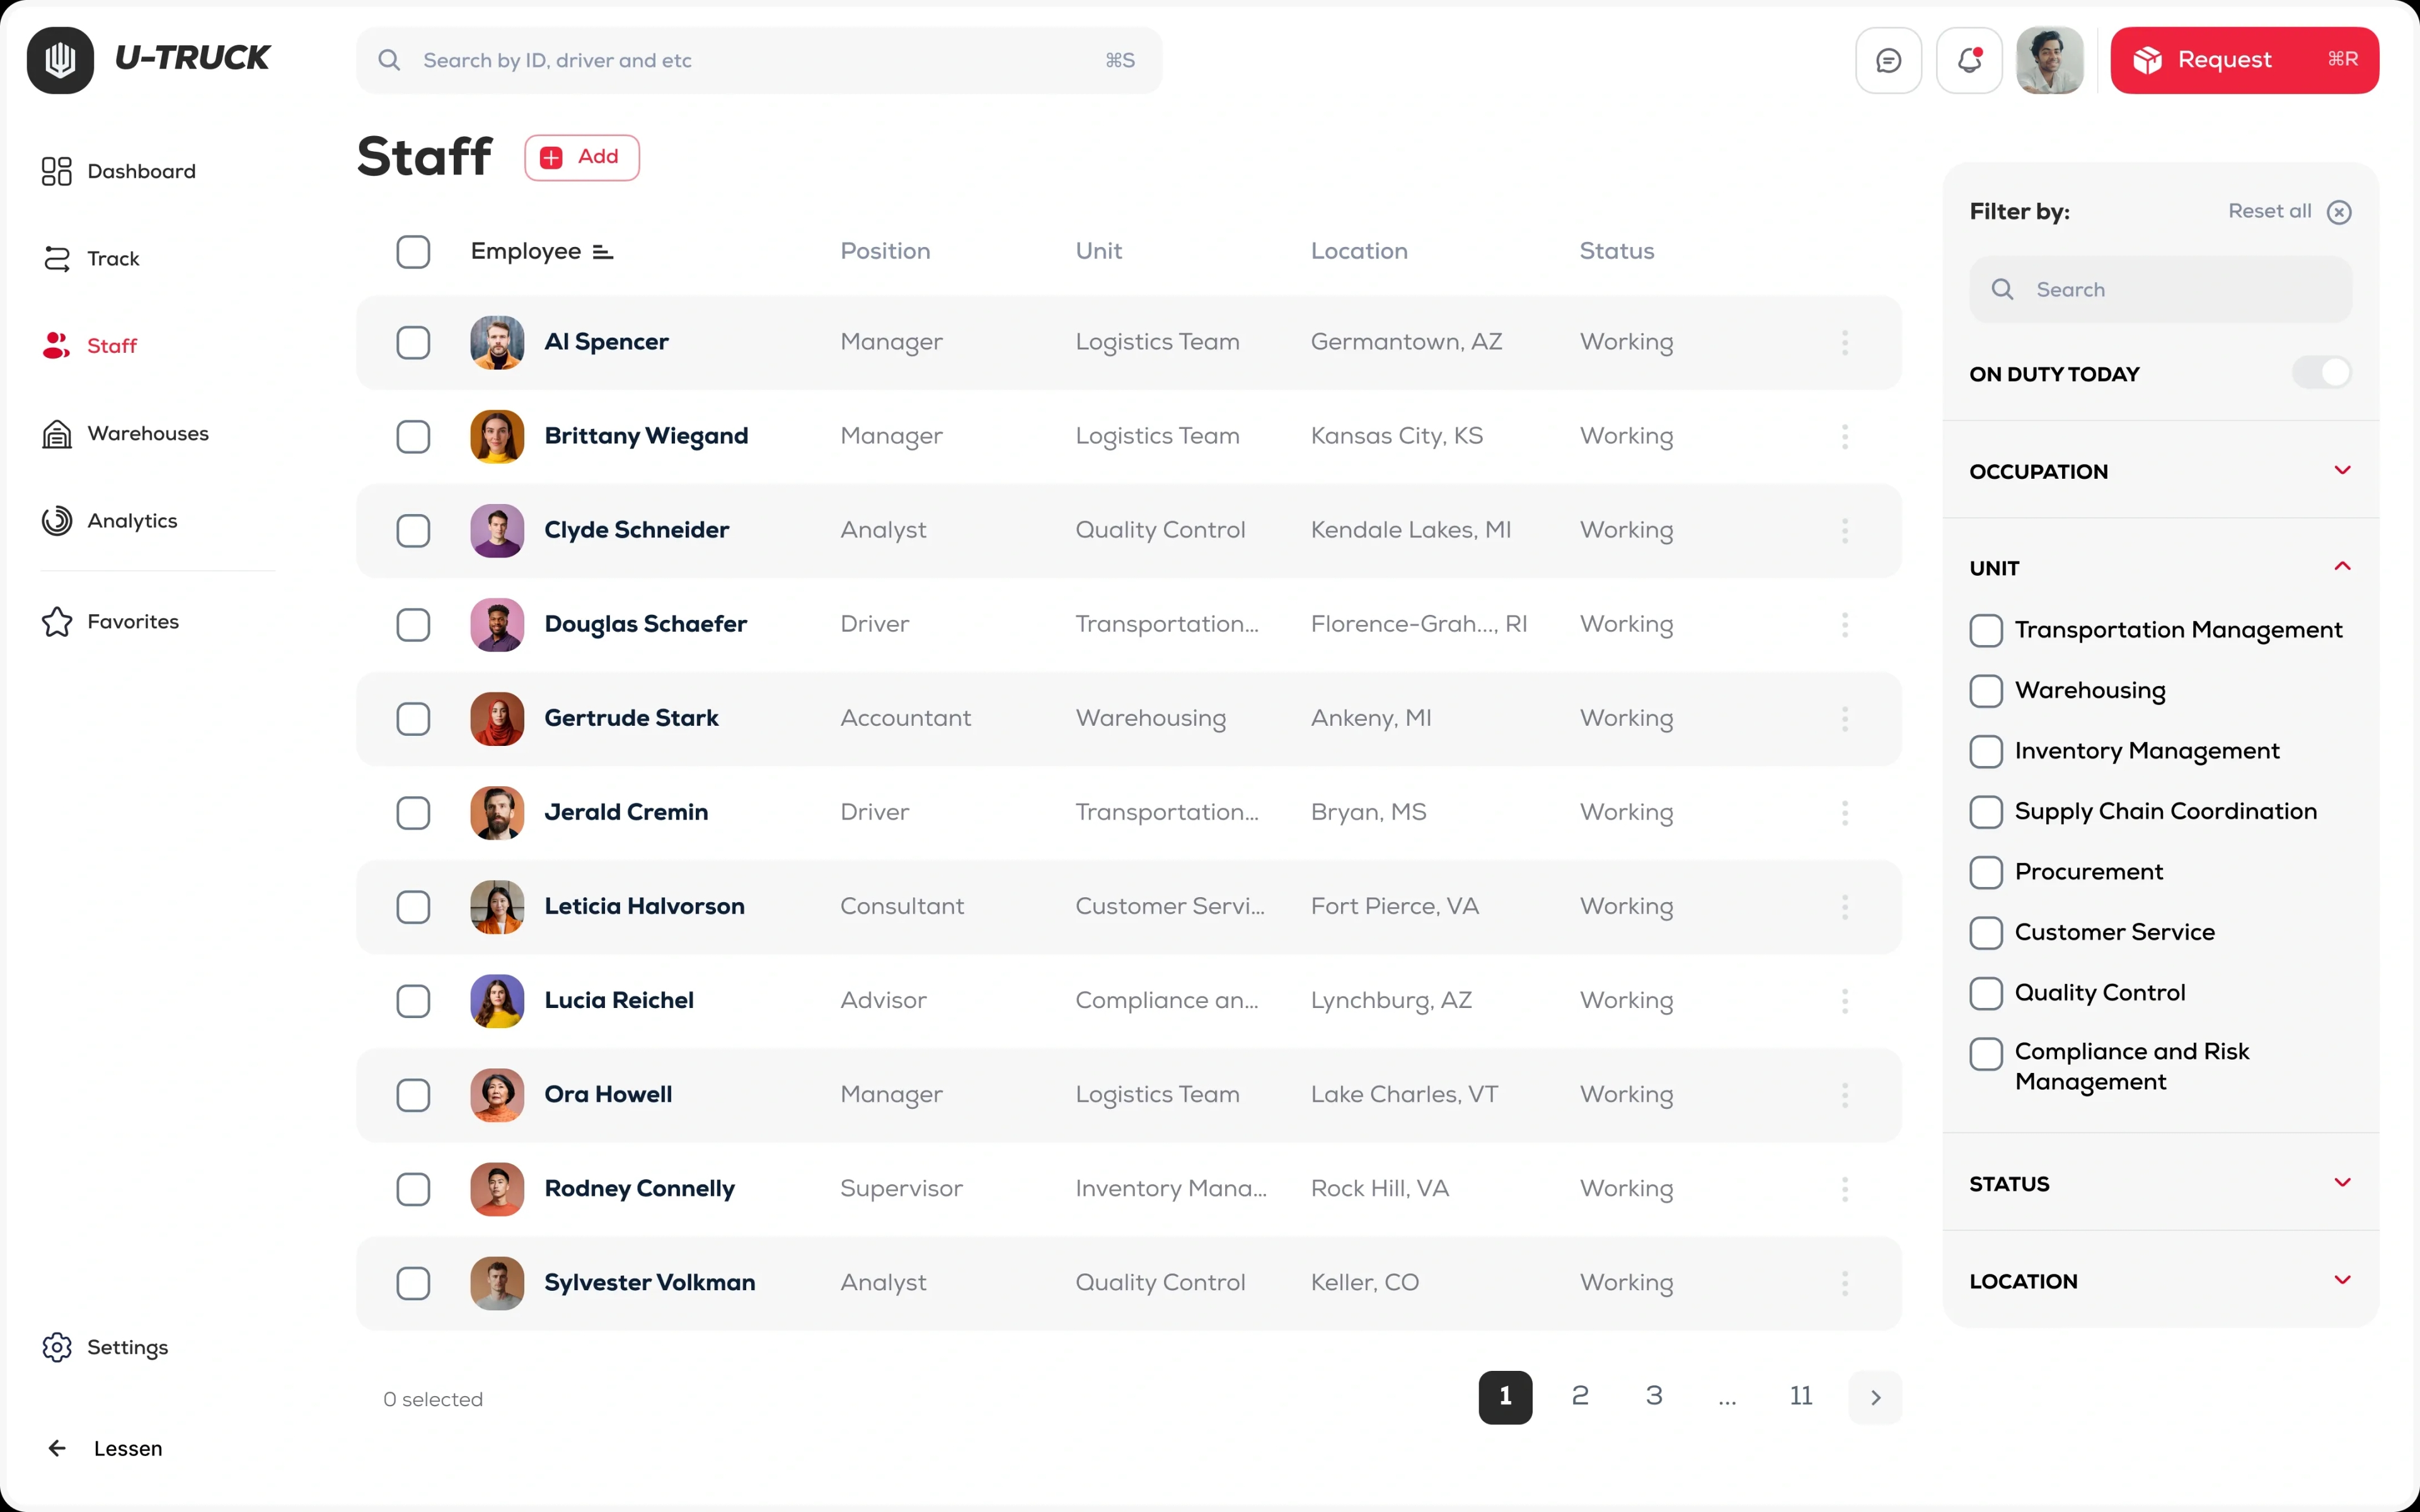Image resolution: width=2420 pixels, height=1512 pixels.
Task: Open the three-dot menu for Gertrude Stark
Action: (1844, 719)
